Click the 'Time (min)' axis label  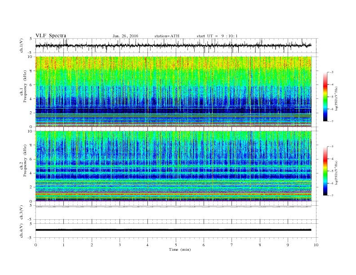click(180, 249)
